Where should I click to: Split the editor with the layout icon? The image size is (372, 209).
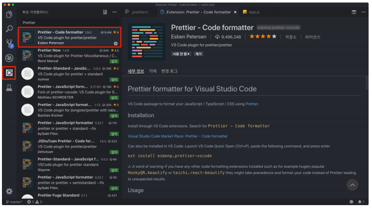353,12
